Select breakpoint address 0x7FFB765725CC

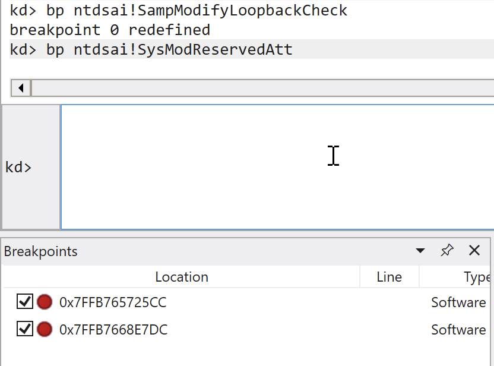click(113, 302)
